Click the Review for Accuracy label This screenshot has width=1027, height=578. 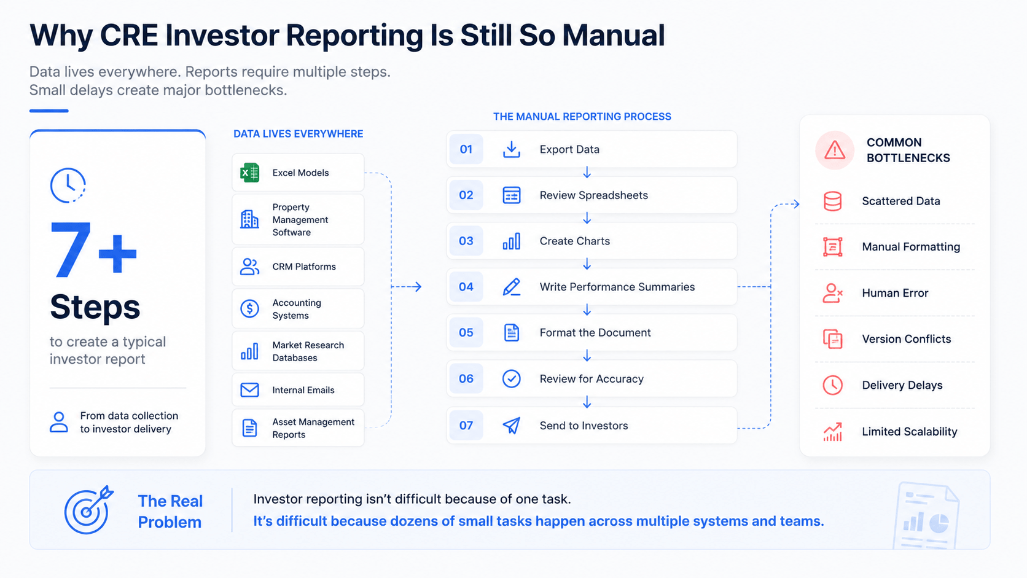pyautogui.click(x=592, y=379)
